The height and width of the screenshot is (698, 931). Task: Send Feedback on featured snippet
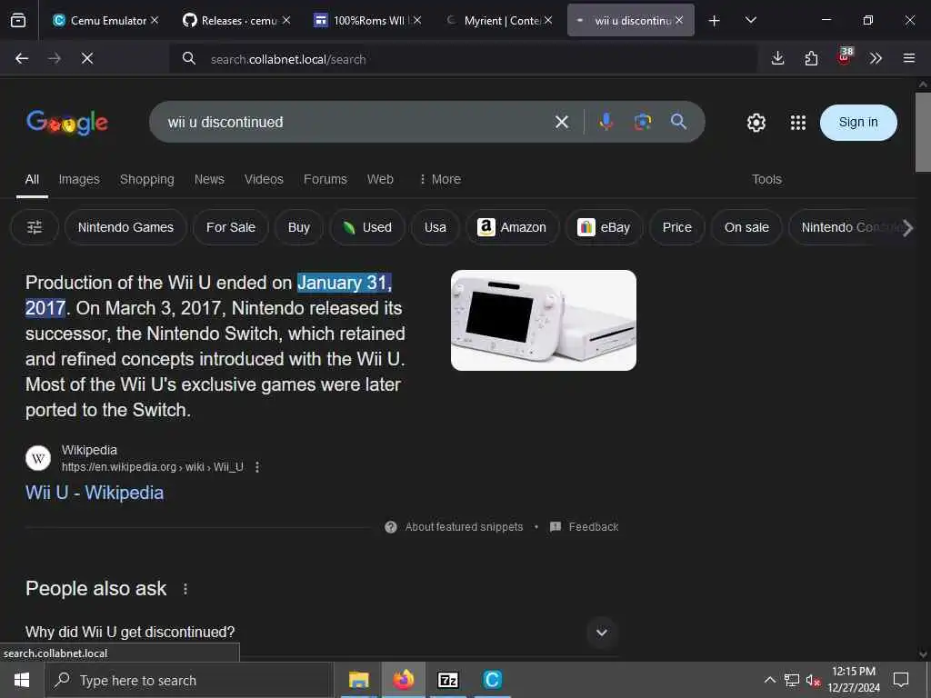[x=585, y=527]
